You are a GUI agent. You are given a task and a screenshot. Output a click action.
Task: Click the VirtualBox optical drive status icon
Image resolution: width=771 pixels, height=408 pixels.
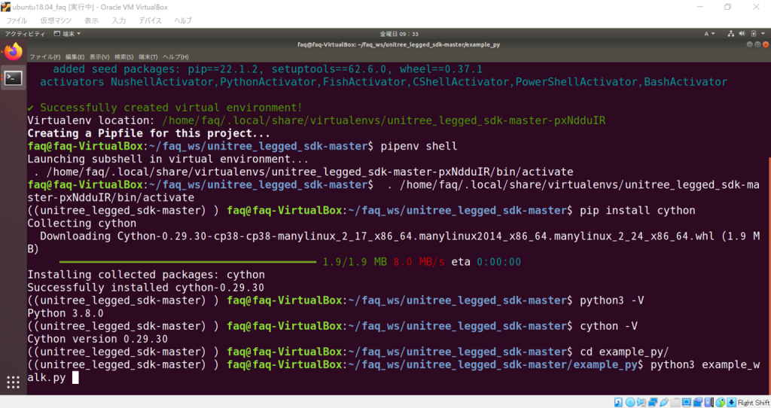point(630,402)
